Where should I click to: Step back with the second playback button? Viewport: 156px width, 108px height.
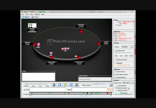pyautogui.click(x=60, y=85)
